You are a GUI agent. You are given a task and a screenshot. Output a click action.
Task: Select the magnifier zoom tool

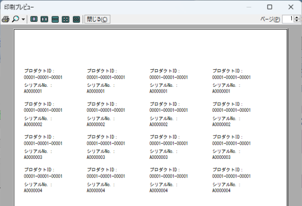click(15, 19)
